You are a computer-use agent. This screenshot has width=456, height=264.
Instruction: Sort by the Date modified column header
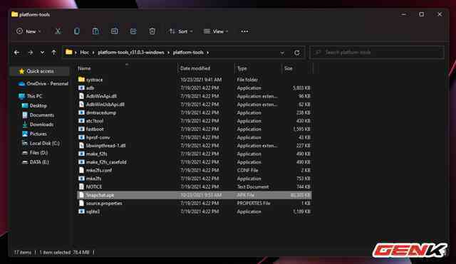[x=195, y=68]
